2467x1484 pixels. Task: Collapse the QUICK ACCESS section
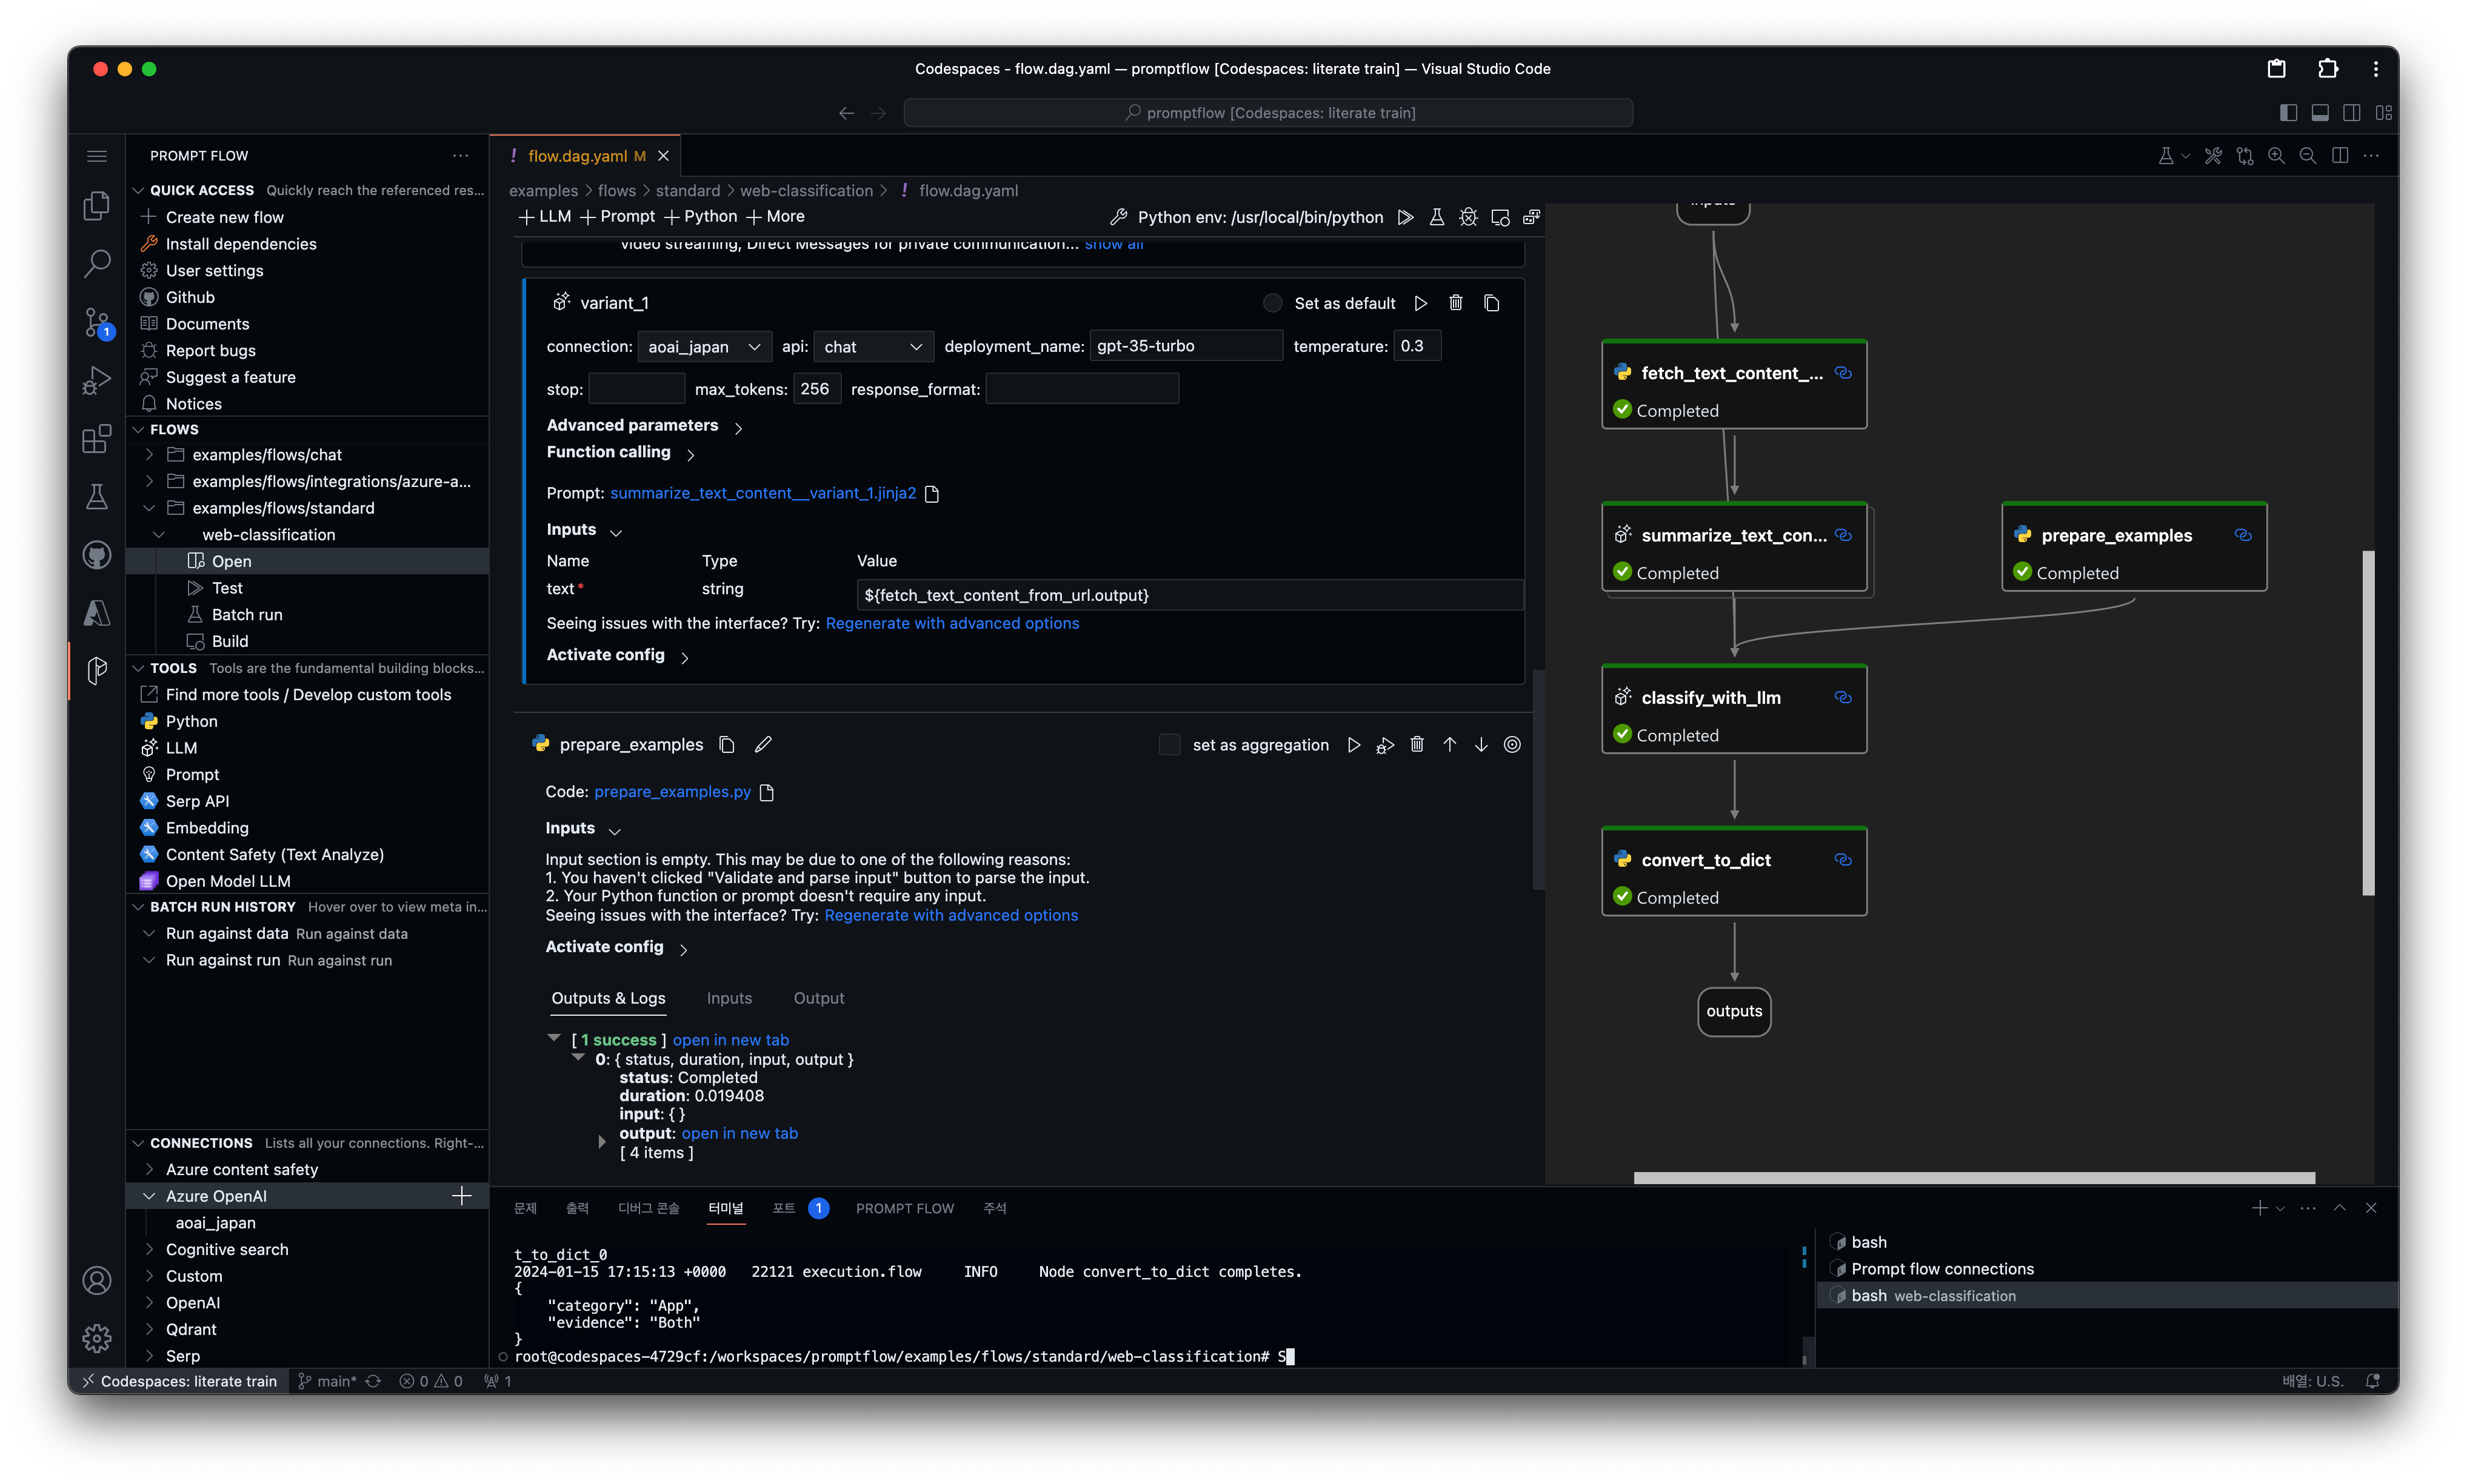138,190
